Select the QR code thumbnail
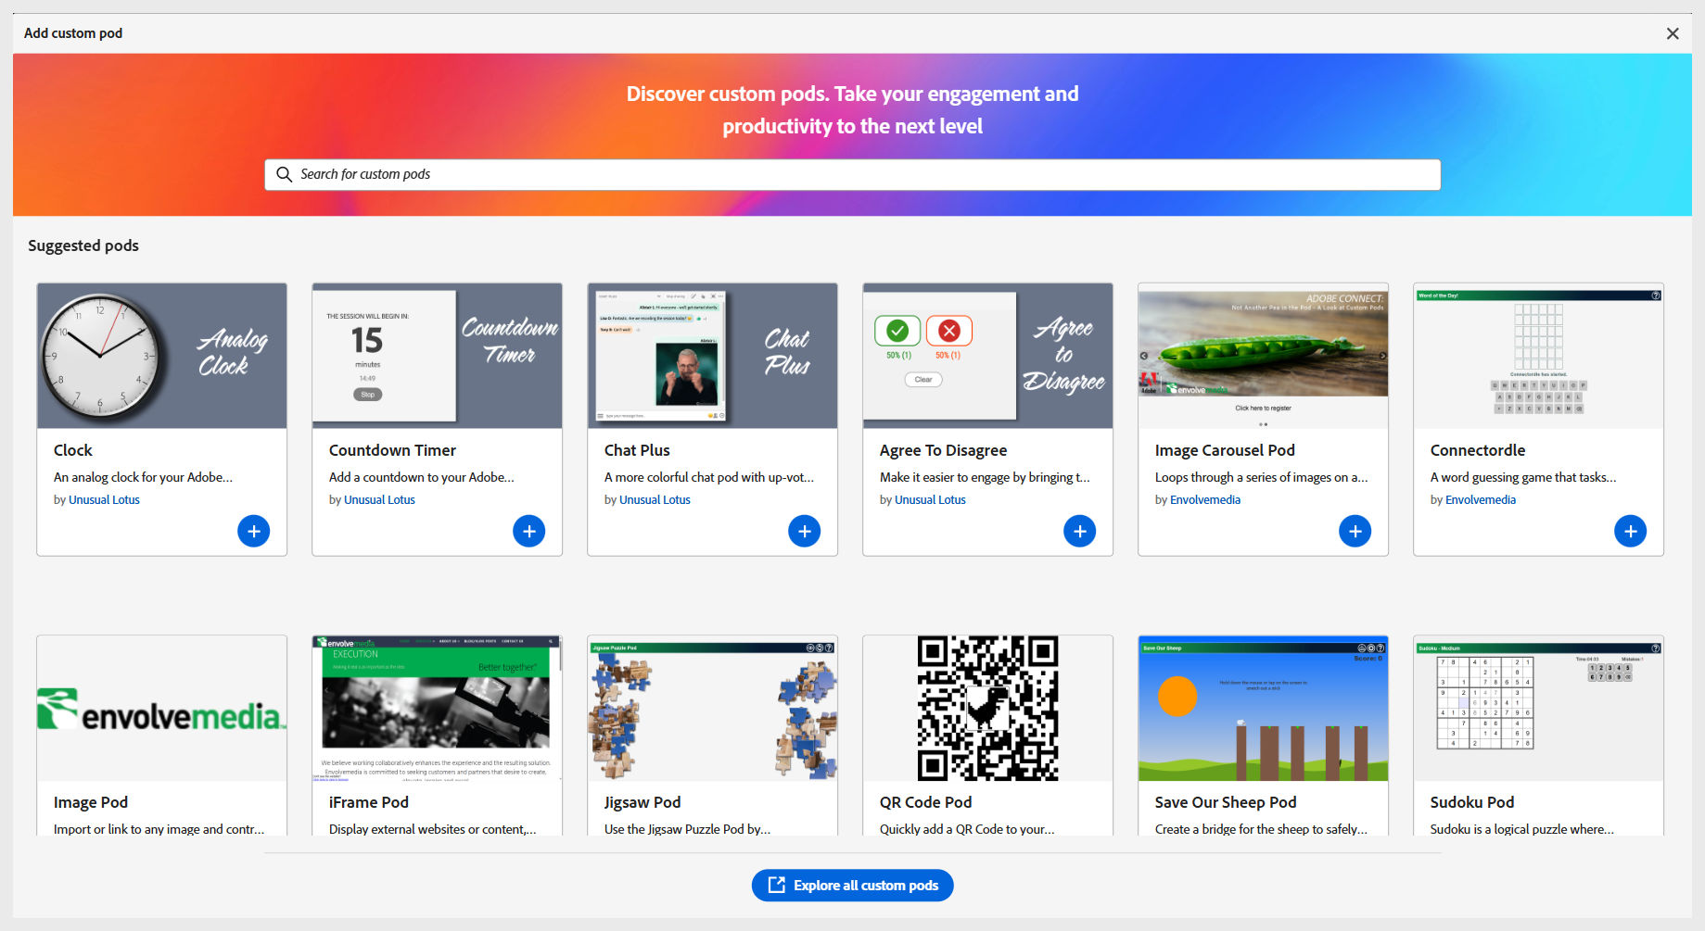The width and height of the screenshot is (1705, 931). coord(987,708)
